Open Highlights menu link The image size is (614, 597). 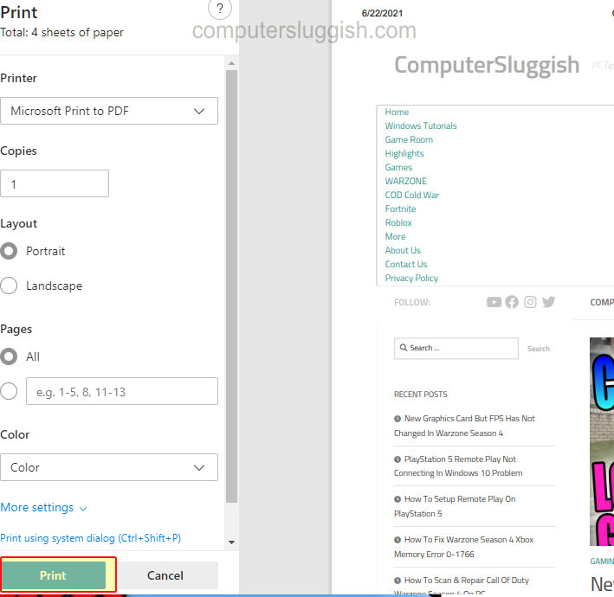(404, 153)
